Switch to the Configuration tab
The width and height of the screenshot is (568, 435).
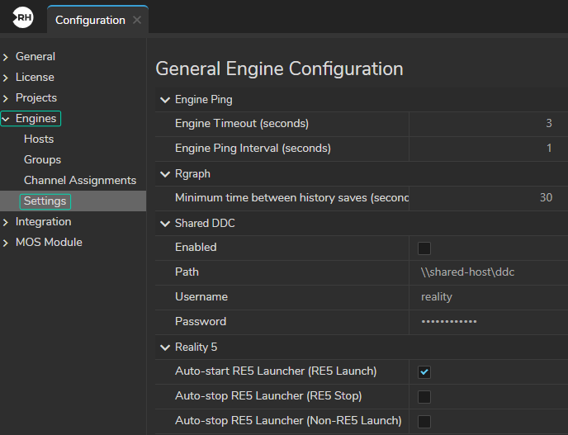90,20
